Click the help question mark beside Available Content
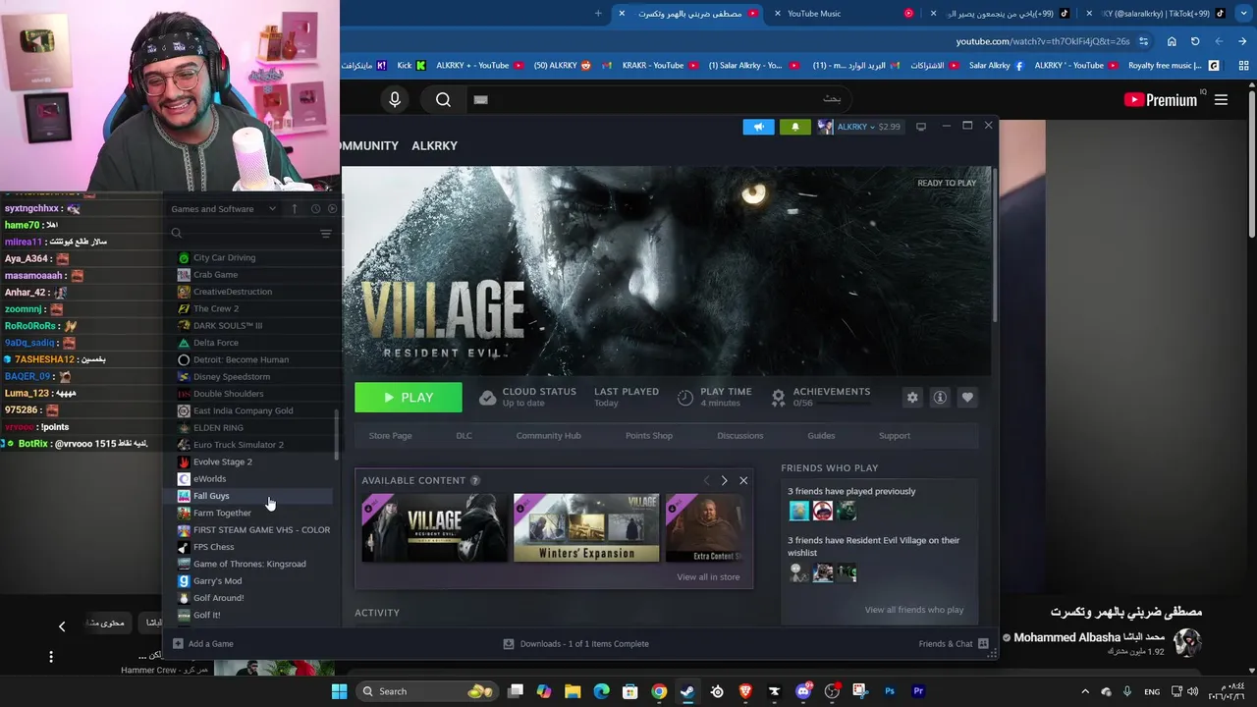This screenshot has height=707, width=1257. tap(475, 480)
